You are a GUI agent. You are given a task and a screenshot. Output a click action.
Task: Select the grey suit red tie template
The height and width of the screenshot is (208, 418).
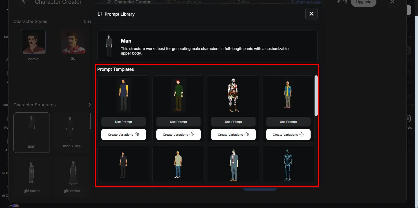pos(233,165)
